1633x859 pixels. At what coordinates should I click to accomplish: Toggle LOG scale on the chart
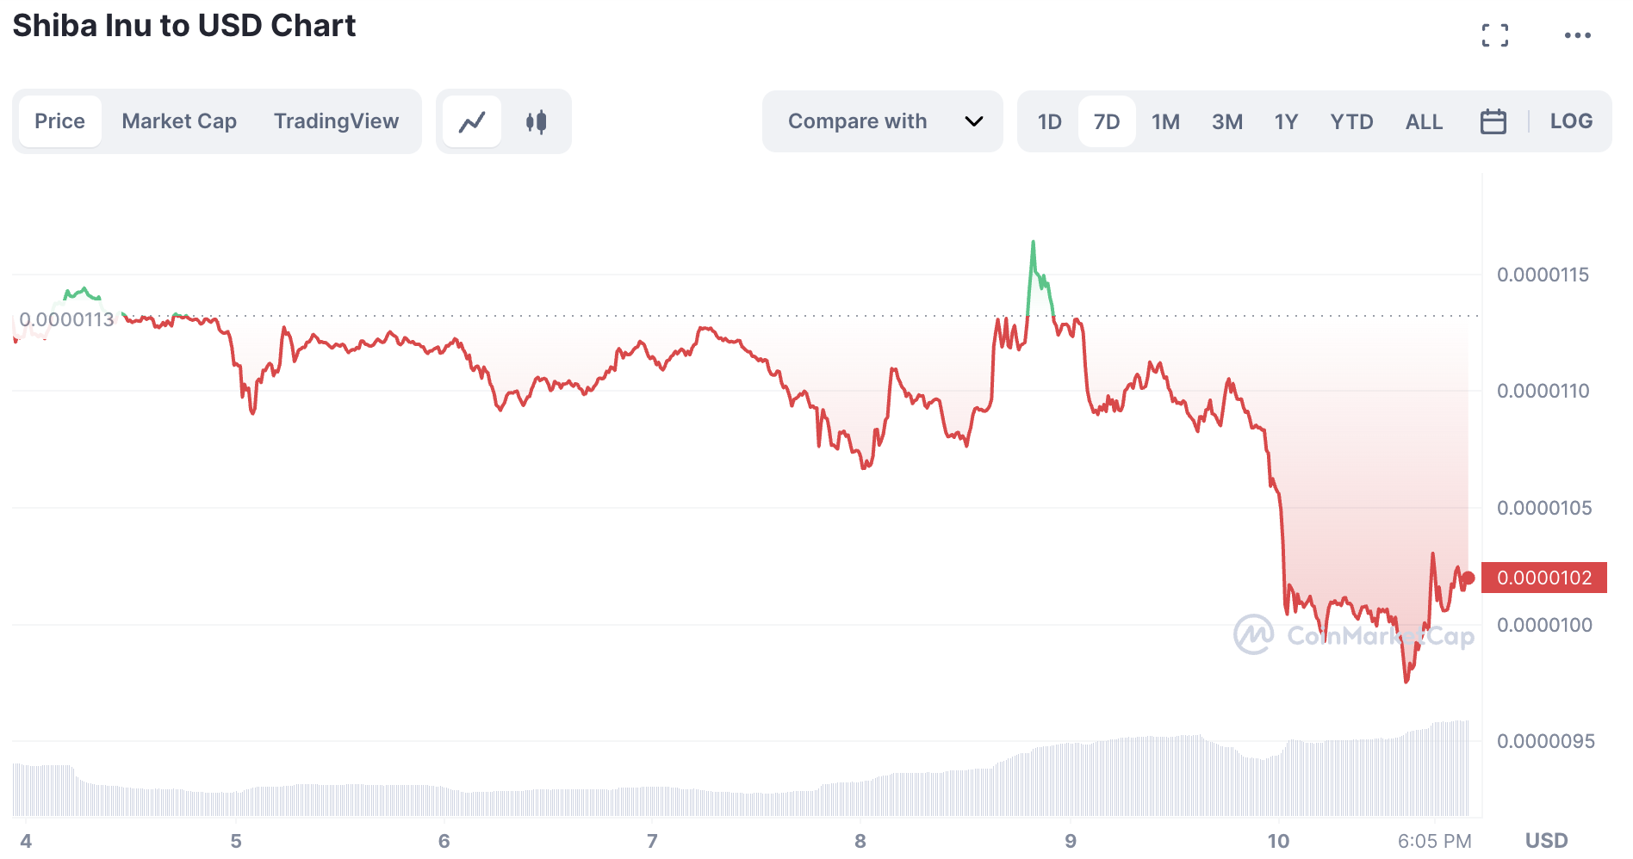(x=1571, y=121)
